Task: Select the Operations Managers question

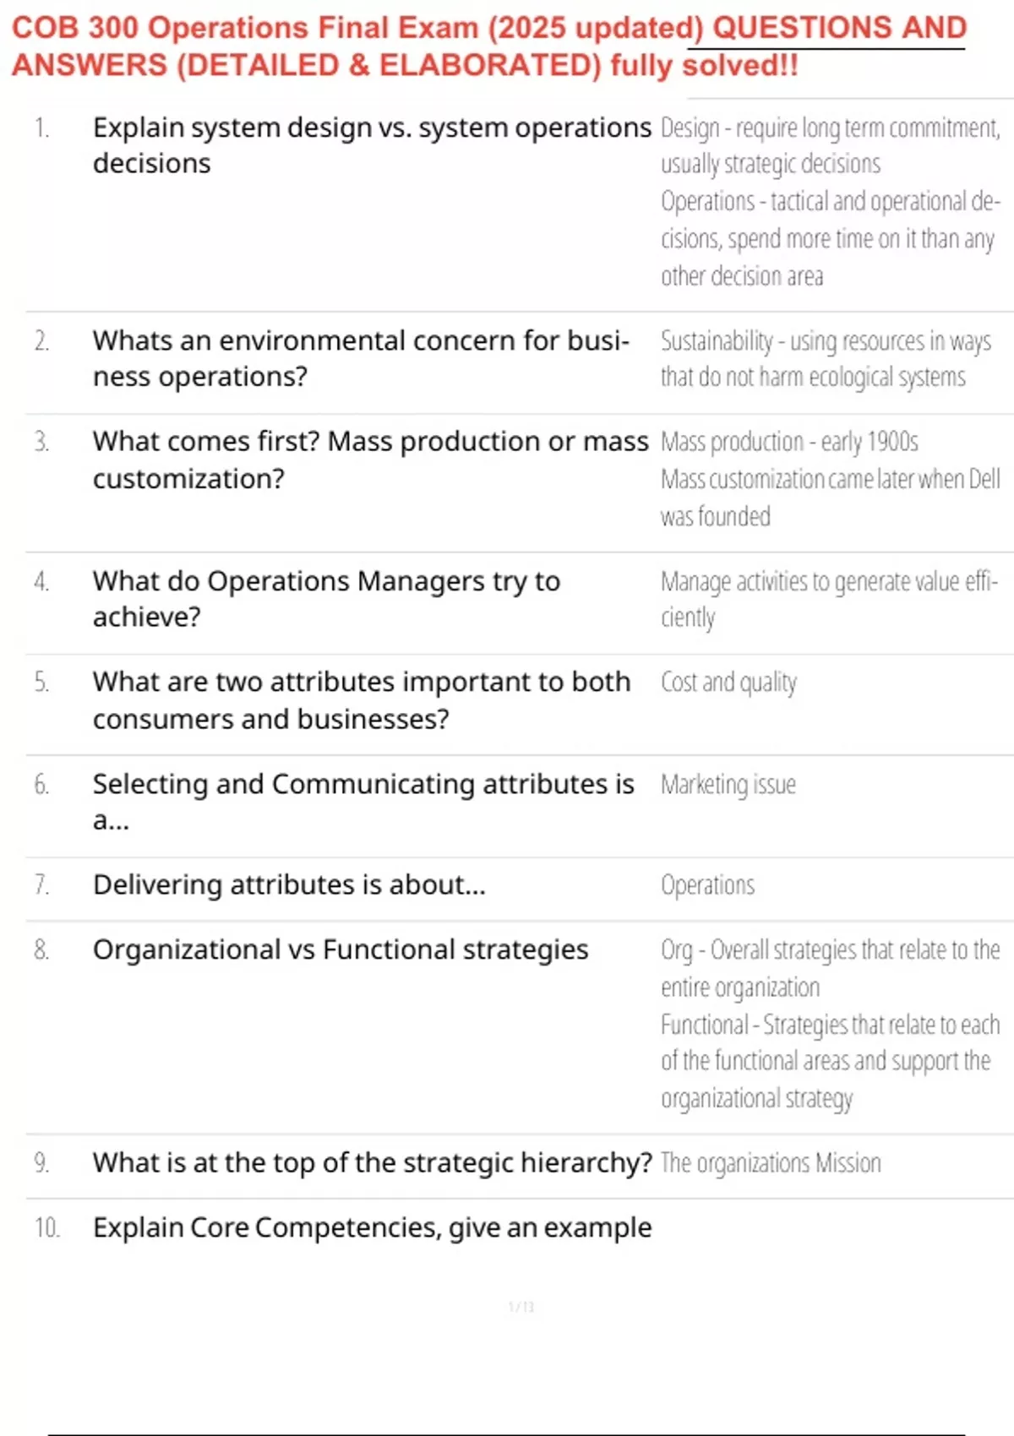Action: [326, 598]
